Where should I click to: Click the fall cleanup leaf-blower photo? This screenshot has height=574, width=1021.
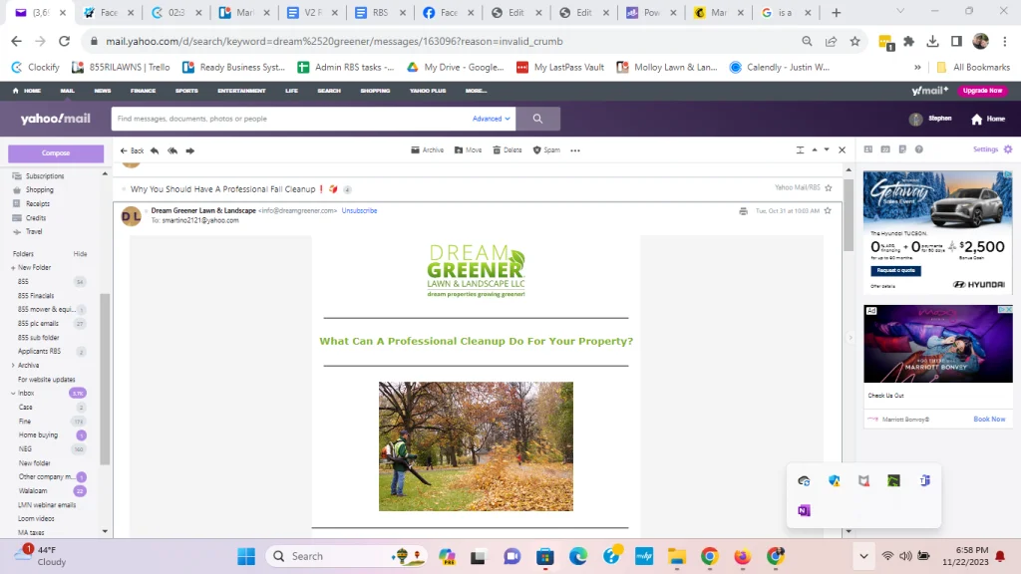pyautogui.click(x=476, y=445)
